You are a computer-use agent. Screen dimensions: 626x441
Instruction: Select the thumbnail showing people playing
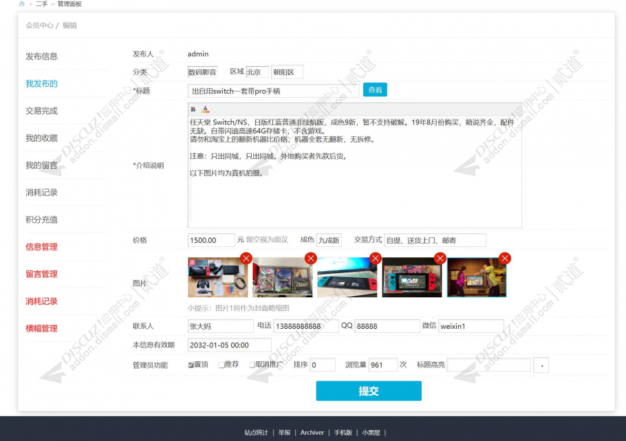pyautogui.click(x=476, y=277)
